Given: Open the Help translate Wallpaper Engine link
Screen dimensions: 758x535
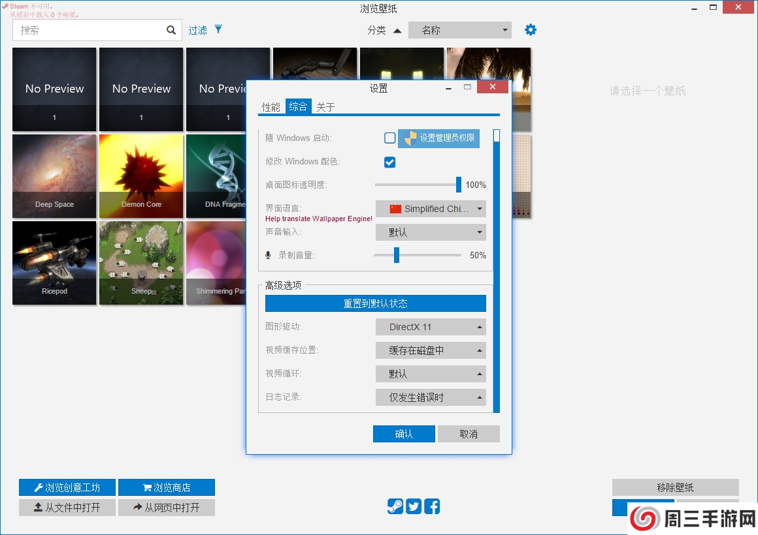Looking at the screenshot, I should click(318, 219).
